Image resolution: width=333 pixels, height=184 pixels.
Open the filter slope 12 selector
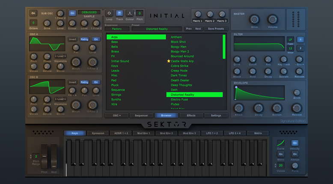pyautogui.click(x=290, y=48)
